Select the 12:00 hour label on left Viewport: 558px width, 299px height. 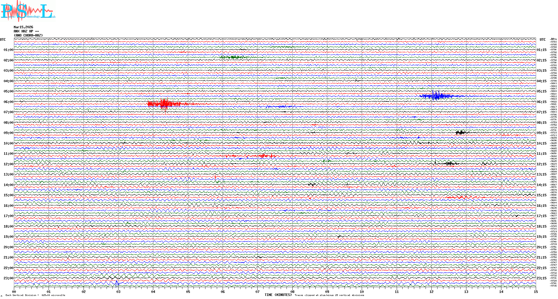pyautogui.click(x=8, y=164)
